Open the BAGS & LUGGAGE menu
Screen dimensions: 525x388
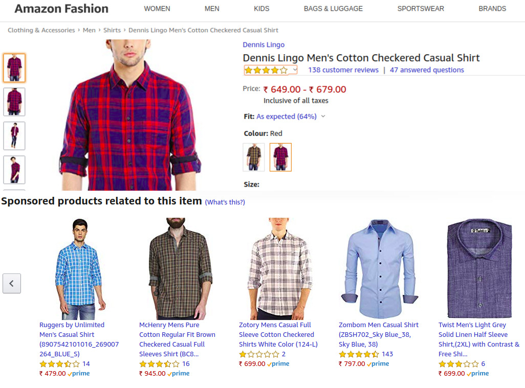(x=333, y=9)
